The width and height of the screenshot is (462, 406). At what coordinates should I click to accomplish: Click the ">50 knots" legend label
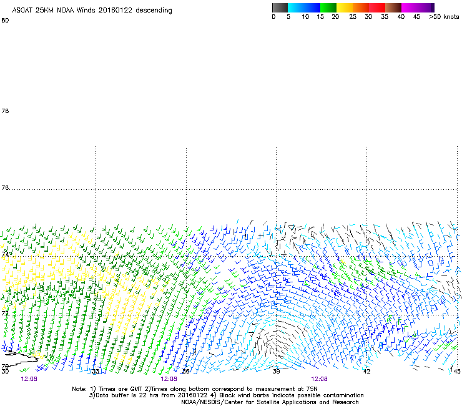pyautogui.click(x=444, y=17)
